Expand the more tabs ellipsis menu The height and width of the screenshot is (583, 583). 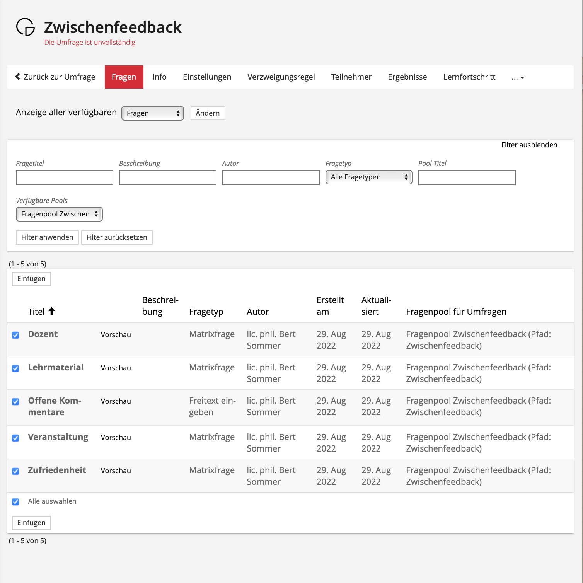pyautogui.click(x=518, y=77)
